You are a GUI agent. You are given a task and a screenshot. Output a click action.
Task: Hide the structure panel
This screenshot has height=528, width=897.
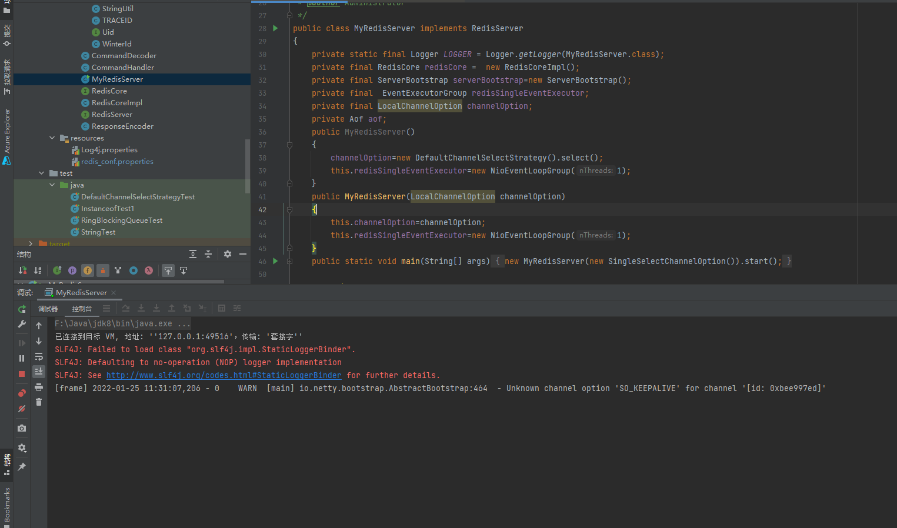242,254
